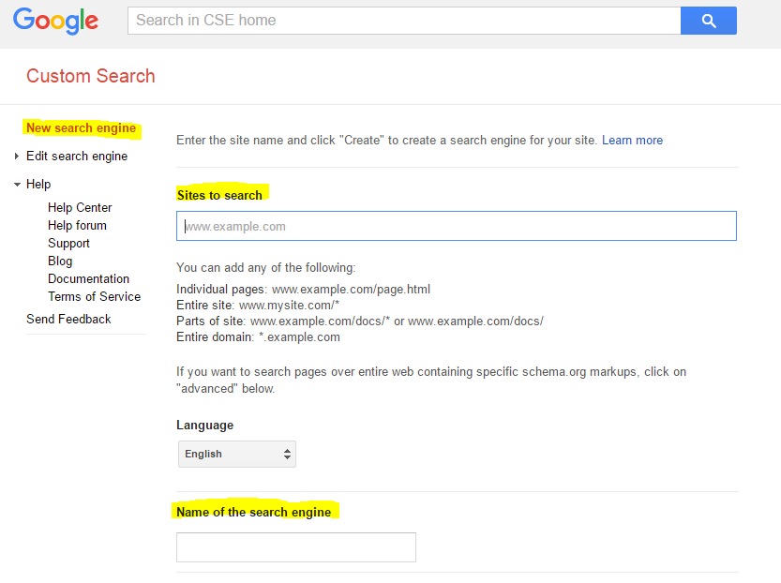Image resolution: width=781 pixels, height=583 pixels.
Task: Click the 'Parts of site' example line
Action: click(360, 321)
